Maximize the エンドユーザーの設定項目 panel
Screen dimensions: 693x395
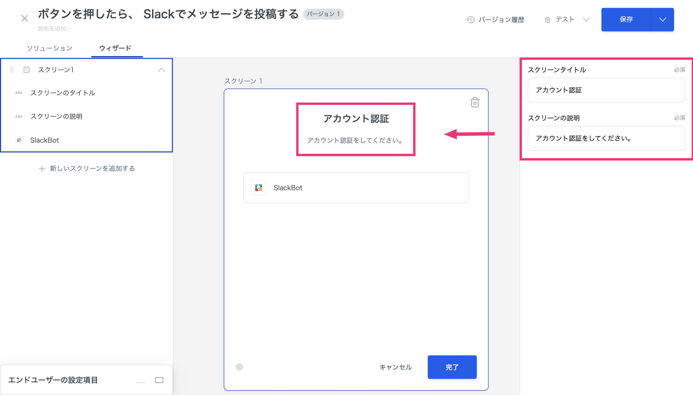[x=159, y=380]
